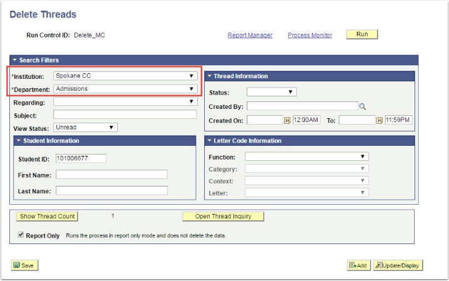This screenshot has width=449, height=281.
Task: Open the Function dropdown
Action: (x=307, y=156)
